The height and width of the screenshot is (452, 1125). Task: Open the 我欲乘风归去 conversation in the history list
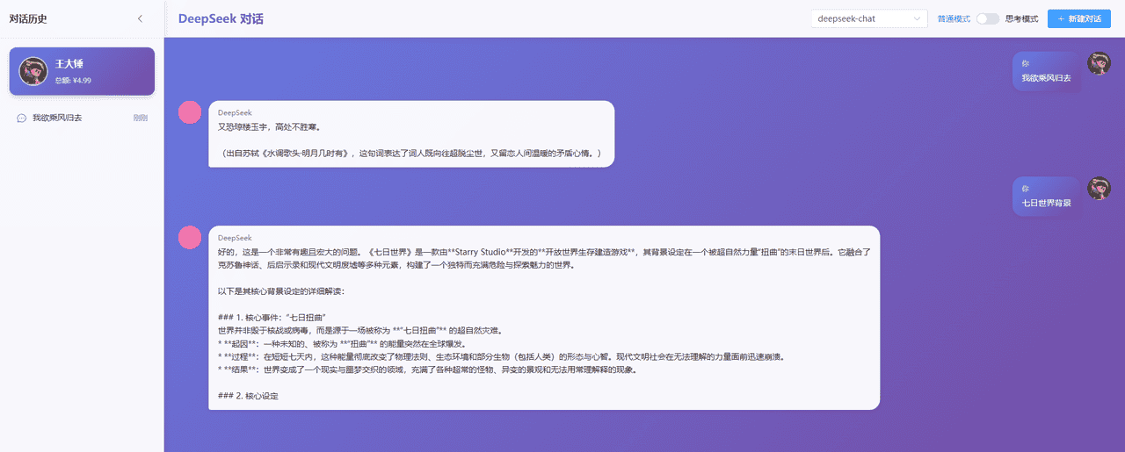tap(82, 118)
